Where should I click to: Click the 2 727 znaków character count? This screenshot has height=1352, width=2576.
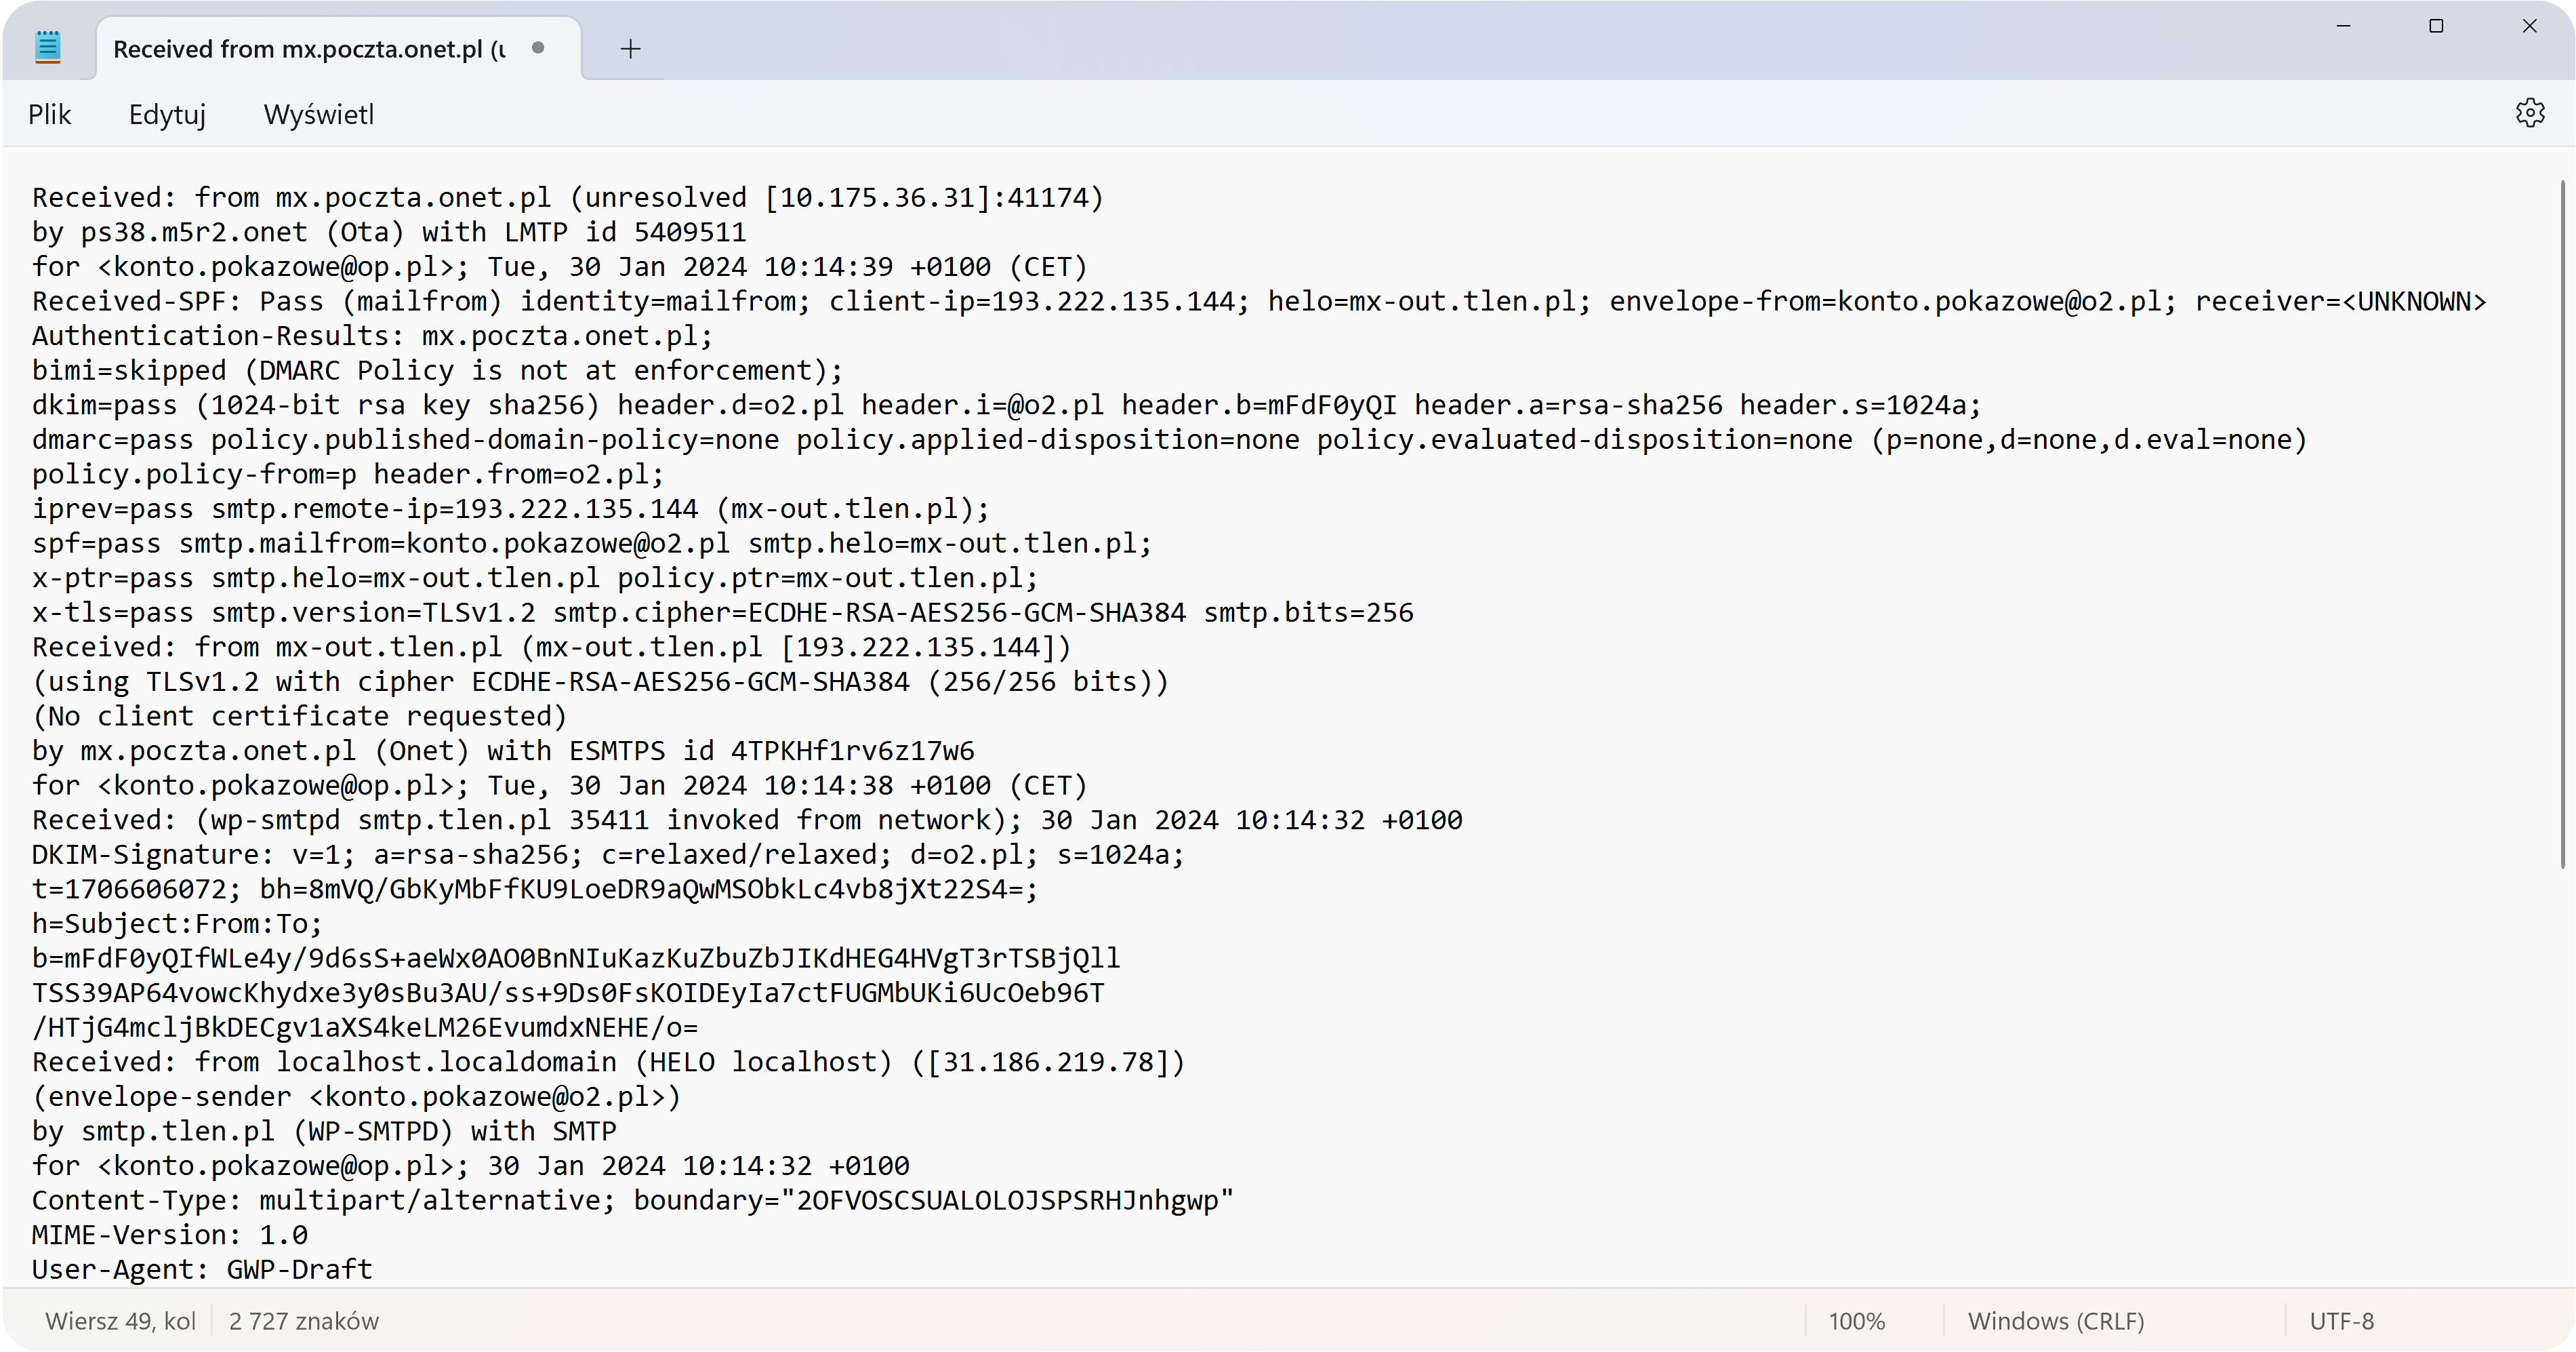click(x=304, y=1321)
